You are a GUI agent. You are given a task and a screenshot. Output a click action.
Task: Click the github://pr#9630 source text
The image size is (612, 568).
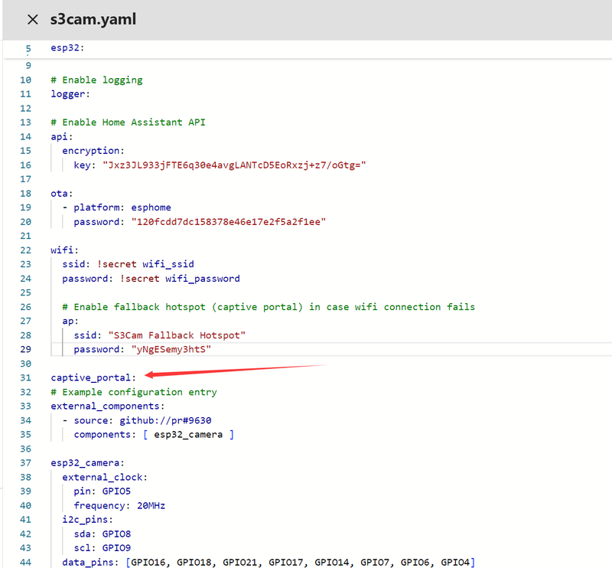point(166,420)
